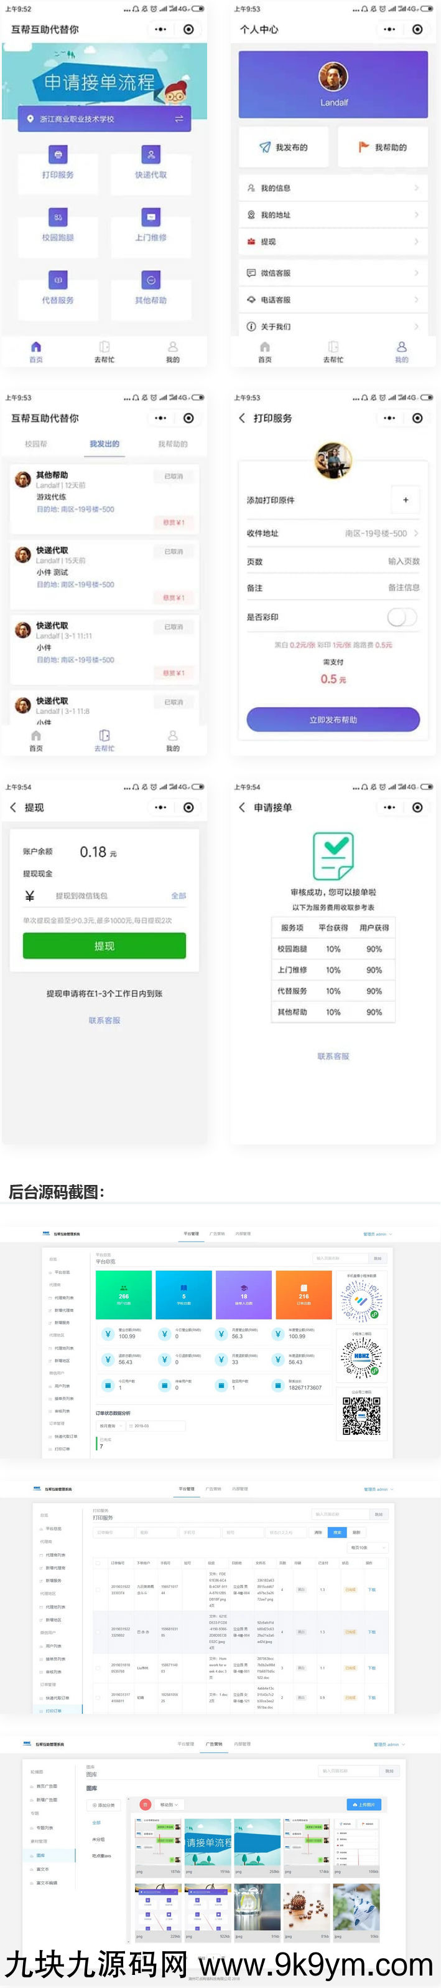441x1988 pixels.
Task: Expand the 提现 row in personal center
Action: (333, 242)
